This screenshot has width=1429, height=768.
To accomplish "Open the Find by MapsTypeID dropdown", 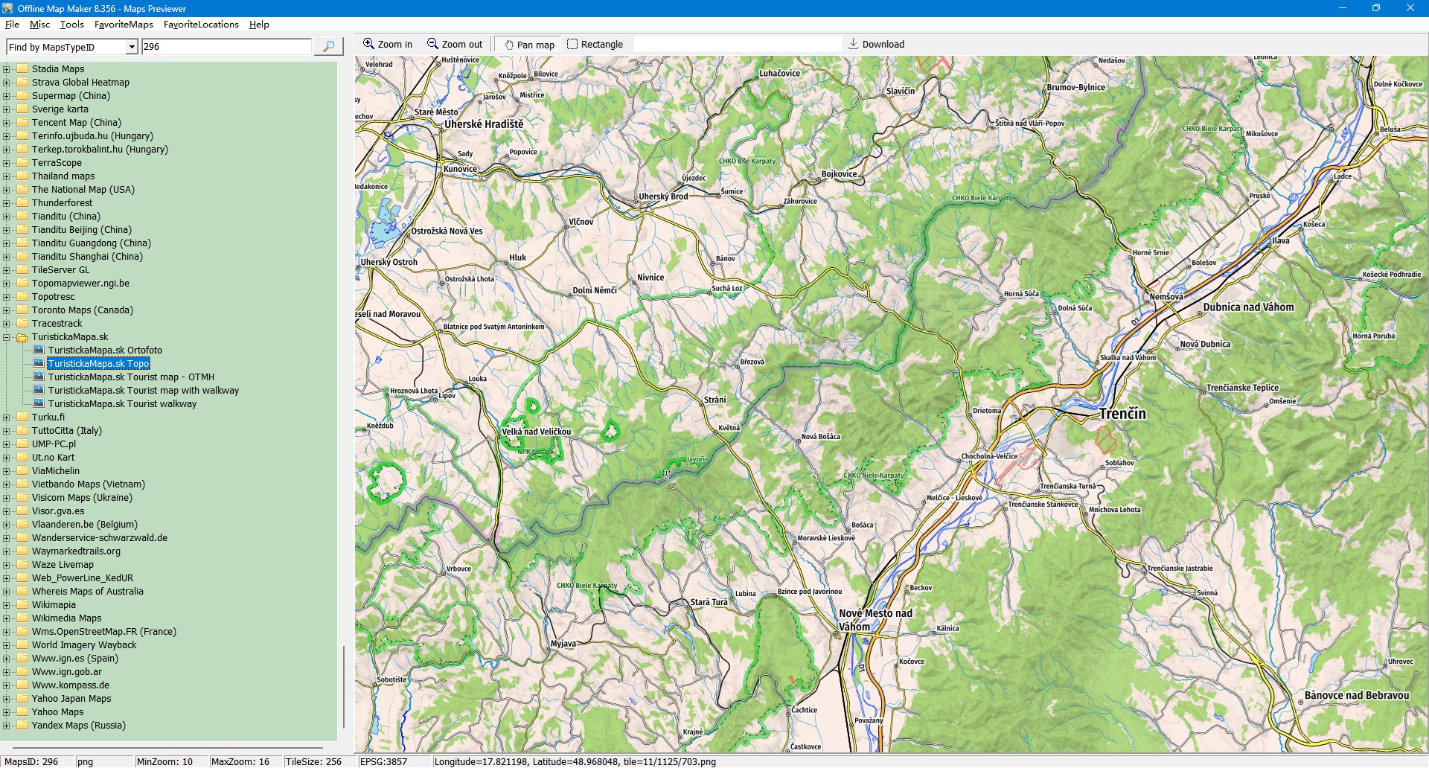I will (132, 47).
